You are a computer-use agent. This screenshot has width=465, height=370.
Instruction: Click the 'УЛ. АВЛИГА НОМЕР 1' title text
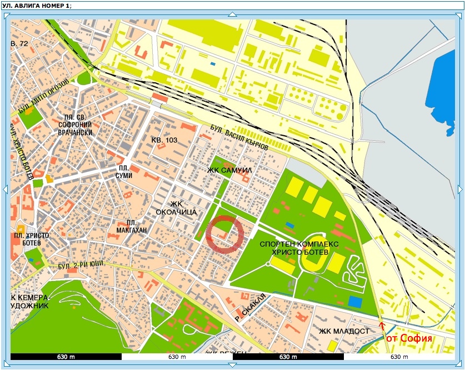[x=36, y=5]
